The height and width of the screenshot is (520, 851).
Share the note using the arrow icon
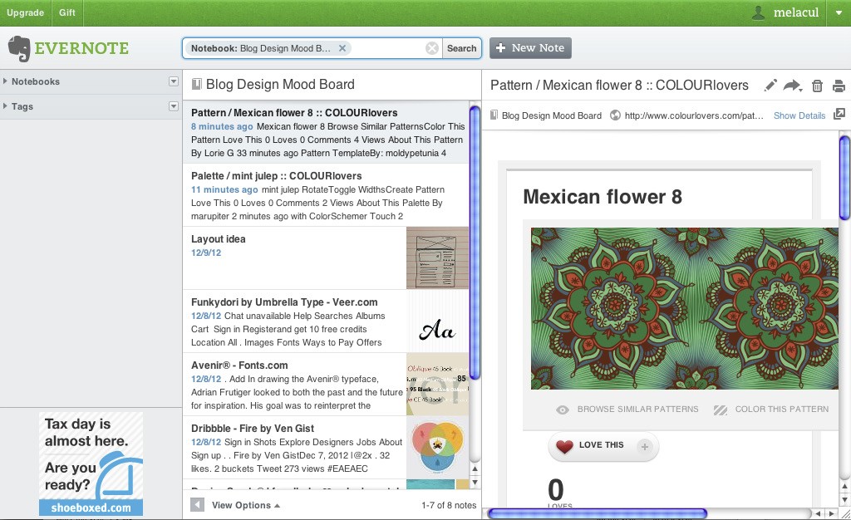coord(792,85)
